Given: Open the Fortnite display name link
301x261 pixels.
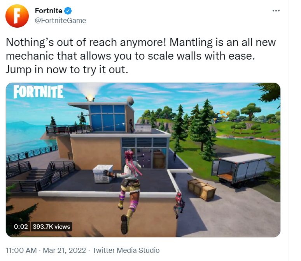Looking at the screenshot, I should click(49, 11).
